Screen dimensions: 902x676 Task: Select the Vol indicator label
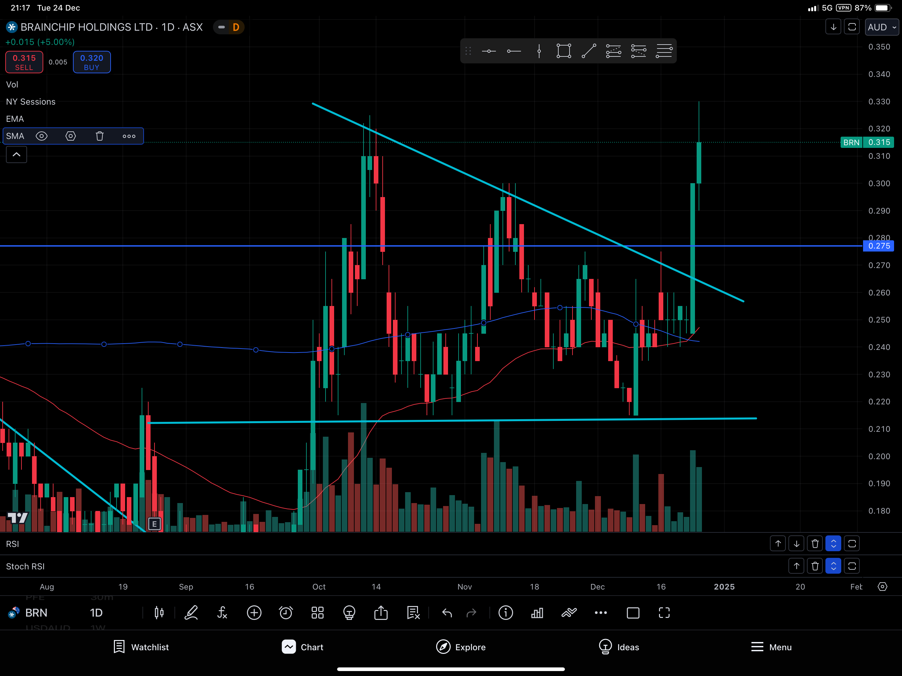point(12,84)
